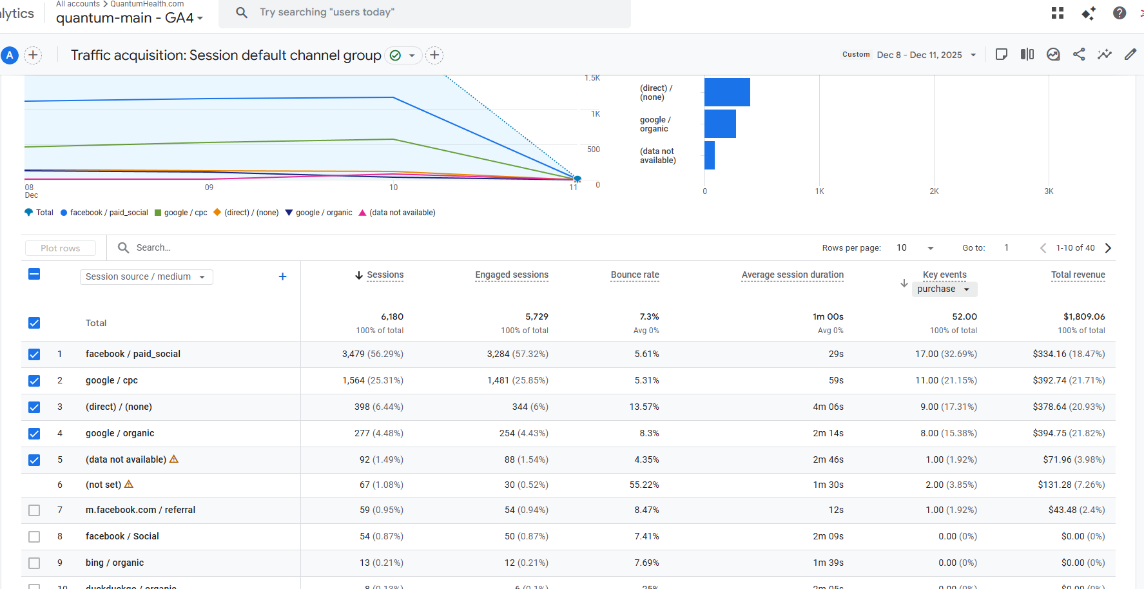Uncheck the facebook / paid_social row checkbox
The width and height of the screenshot is (1144, 589).
[34, 354]
